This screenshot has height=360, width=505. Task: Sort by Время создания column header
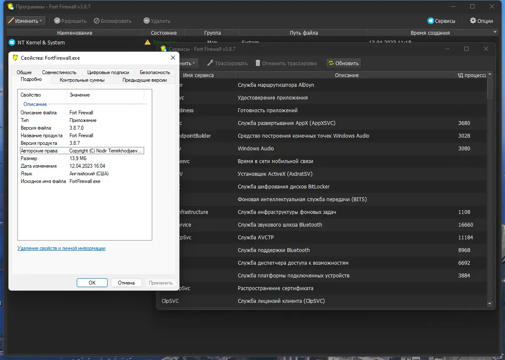pos(430,33)
